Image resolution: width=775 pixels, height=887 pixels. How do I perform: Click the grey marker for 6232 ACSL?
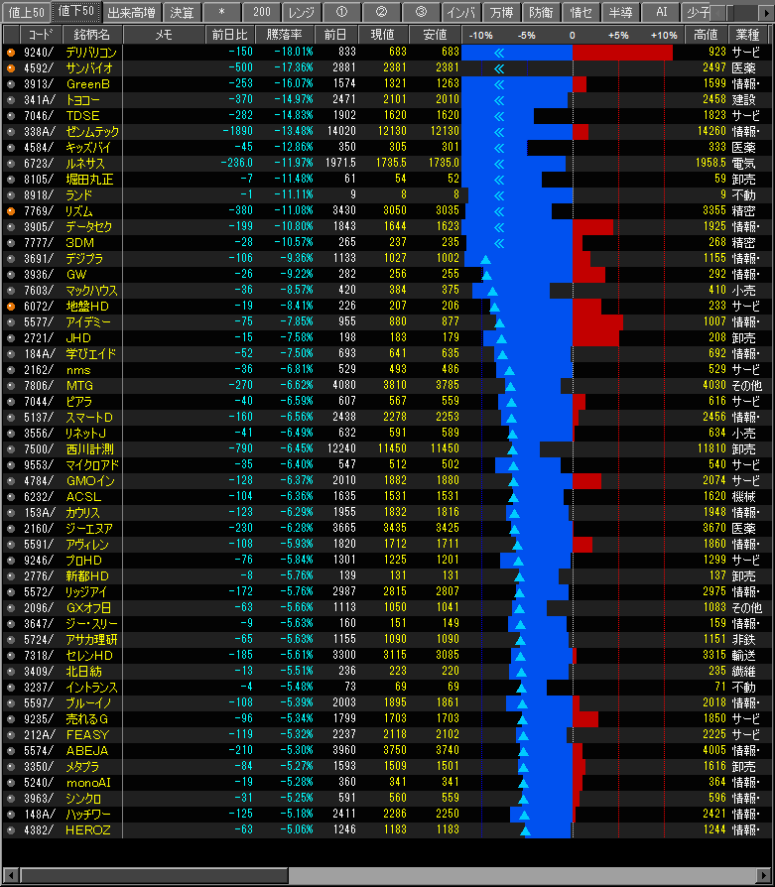pos(11,497)
